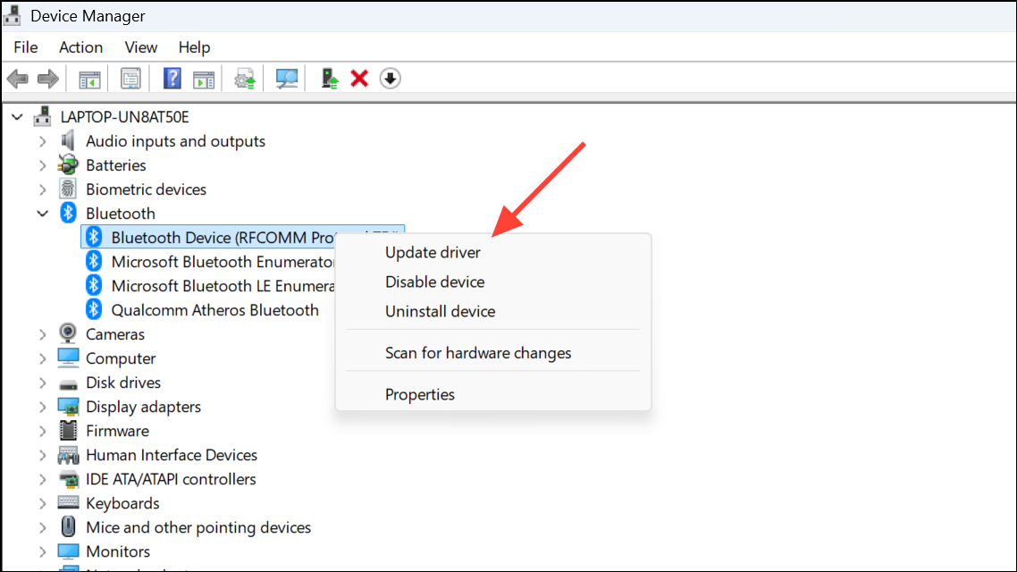Click the Audio inputs and outputs speaker icon

pos(67,140)
